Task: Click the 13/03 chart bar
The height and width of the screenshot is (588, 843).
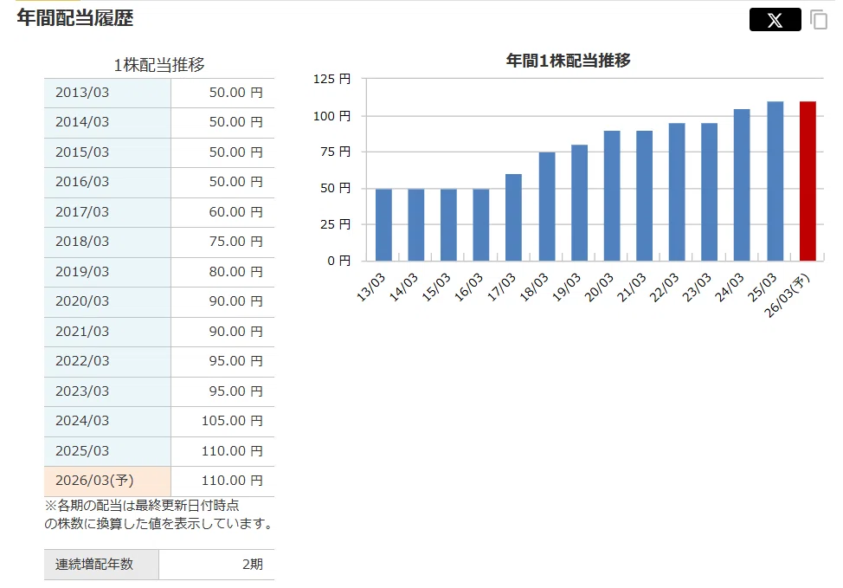Action: pos(383,225)
